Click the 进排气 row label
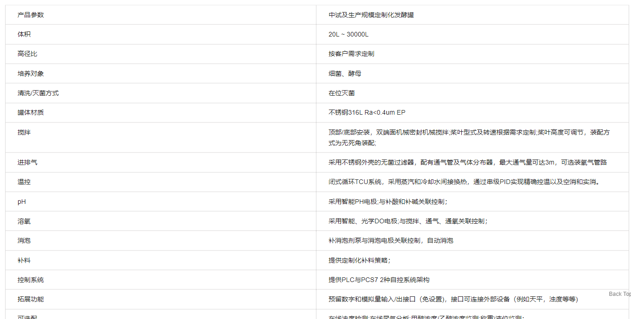The width and height of the screenshot is (631, 319). click(x=27, y=162)
